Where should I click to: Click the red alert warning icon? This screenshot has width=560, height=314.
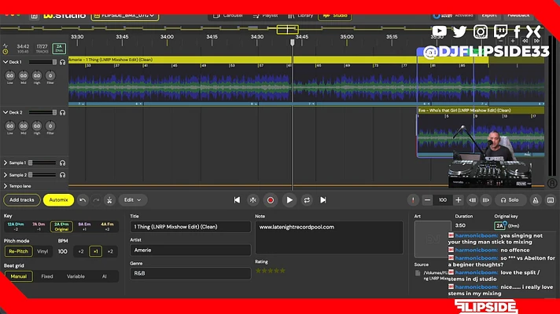[413, 200]
